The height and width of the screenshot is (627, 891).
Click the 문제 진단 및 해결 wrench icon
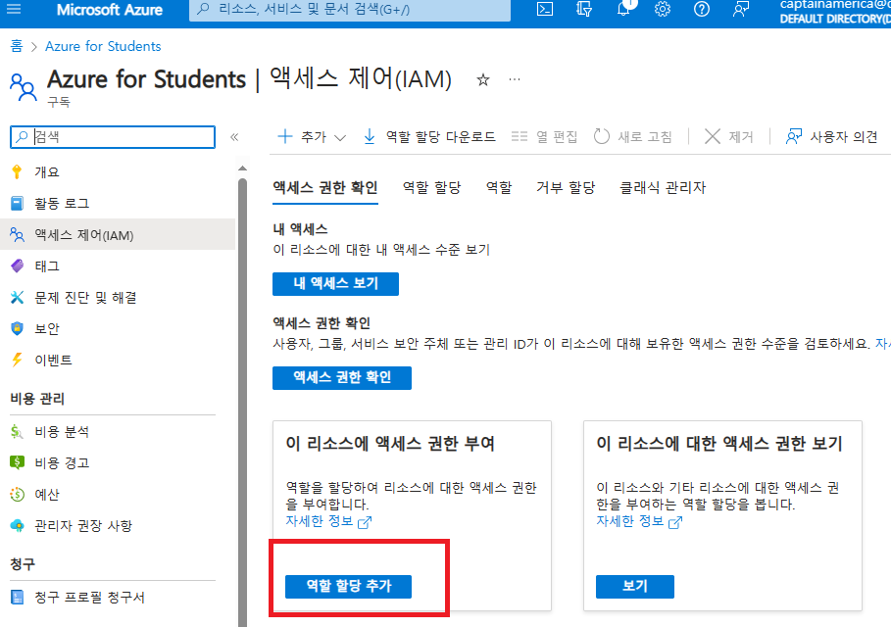click(x=17, y=297)
